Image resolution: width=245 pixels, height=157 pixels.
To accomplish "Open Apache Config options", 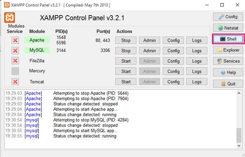I will point(173,40).
